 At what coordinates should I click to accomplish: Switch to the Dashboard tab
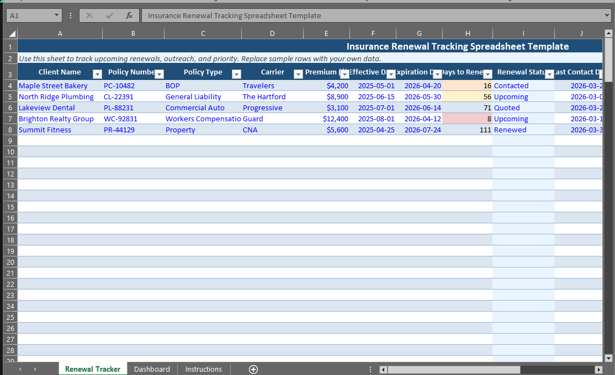(x=152, y=369)
